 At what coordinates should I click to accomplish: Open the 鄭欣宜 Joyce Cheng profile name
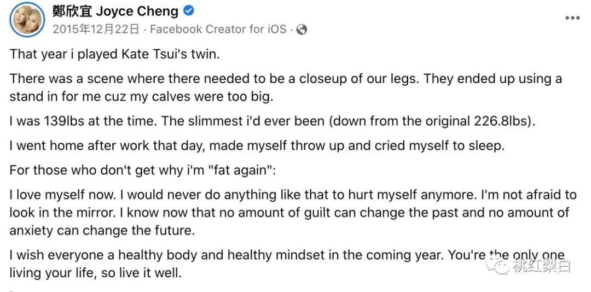(x=115, y=11)
